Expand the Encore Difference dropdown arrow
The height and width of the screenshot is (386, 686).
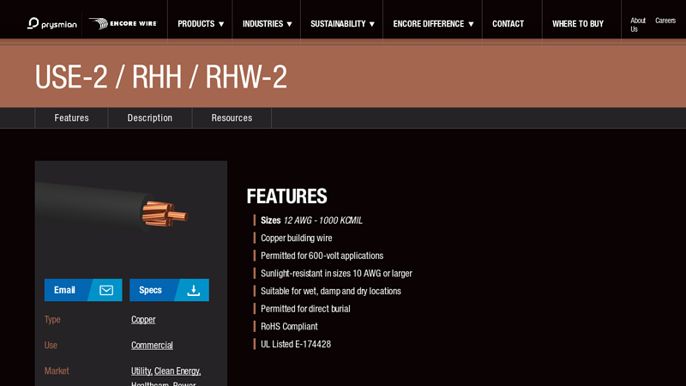pyautogui.click(x=471, y=24)
